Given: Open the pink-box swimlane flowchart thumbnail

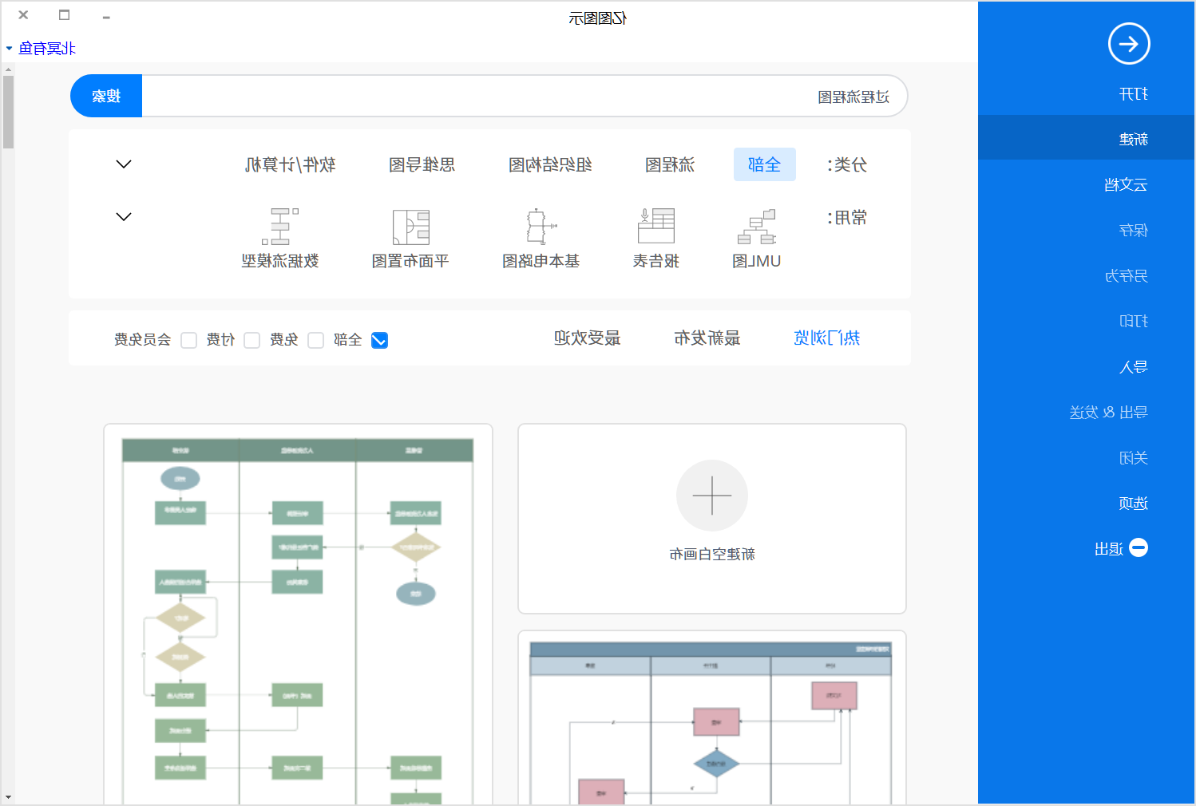Looking at the screenshot, I should click(712, 718).
